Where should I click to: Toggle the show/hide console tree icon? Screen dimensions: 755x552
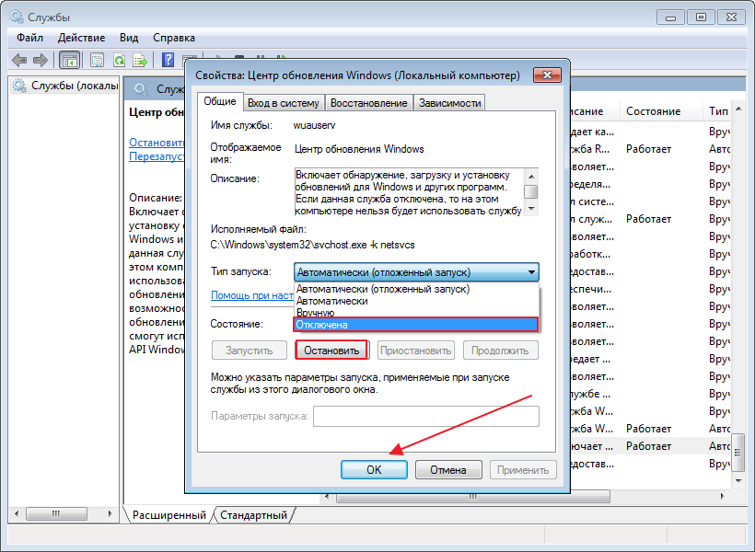(x=68, y=60)
